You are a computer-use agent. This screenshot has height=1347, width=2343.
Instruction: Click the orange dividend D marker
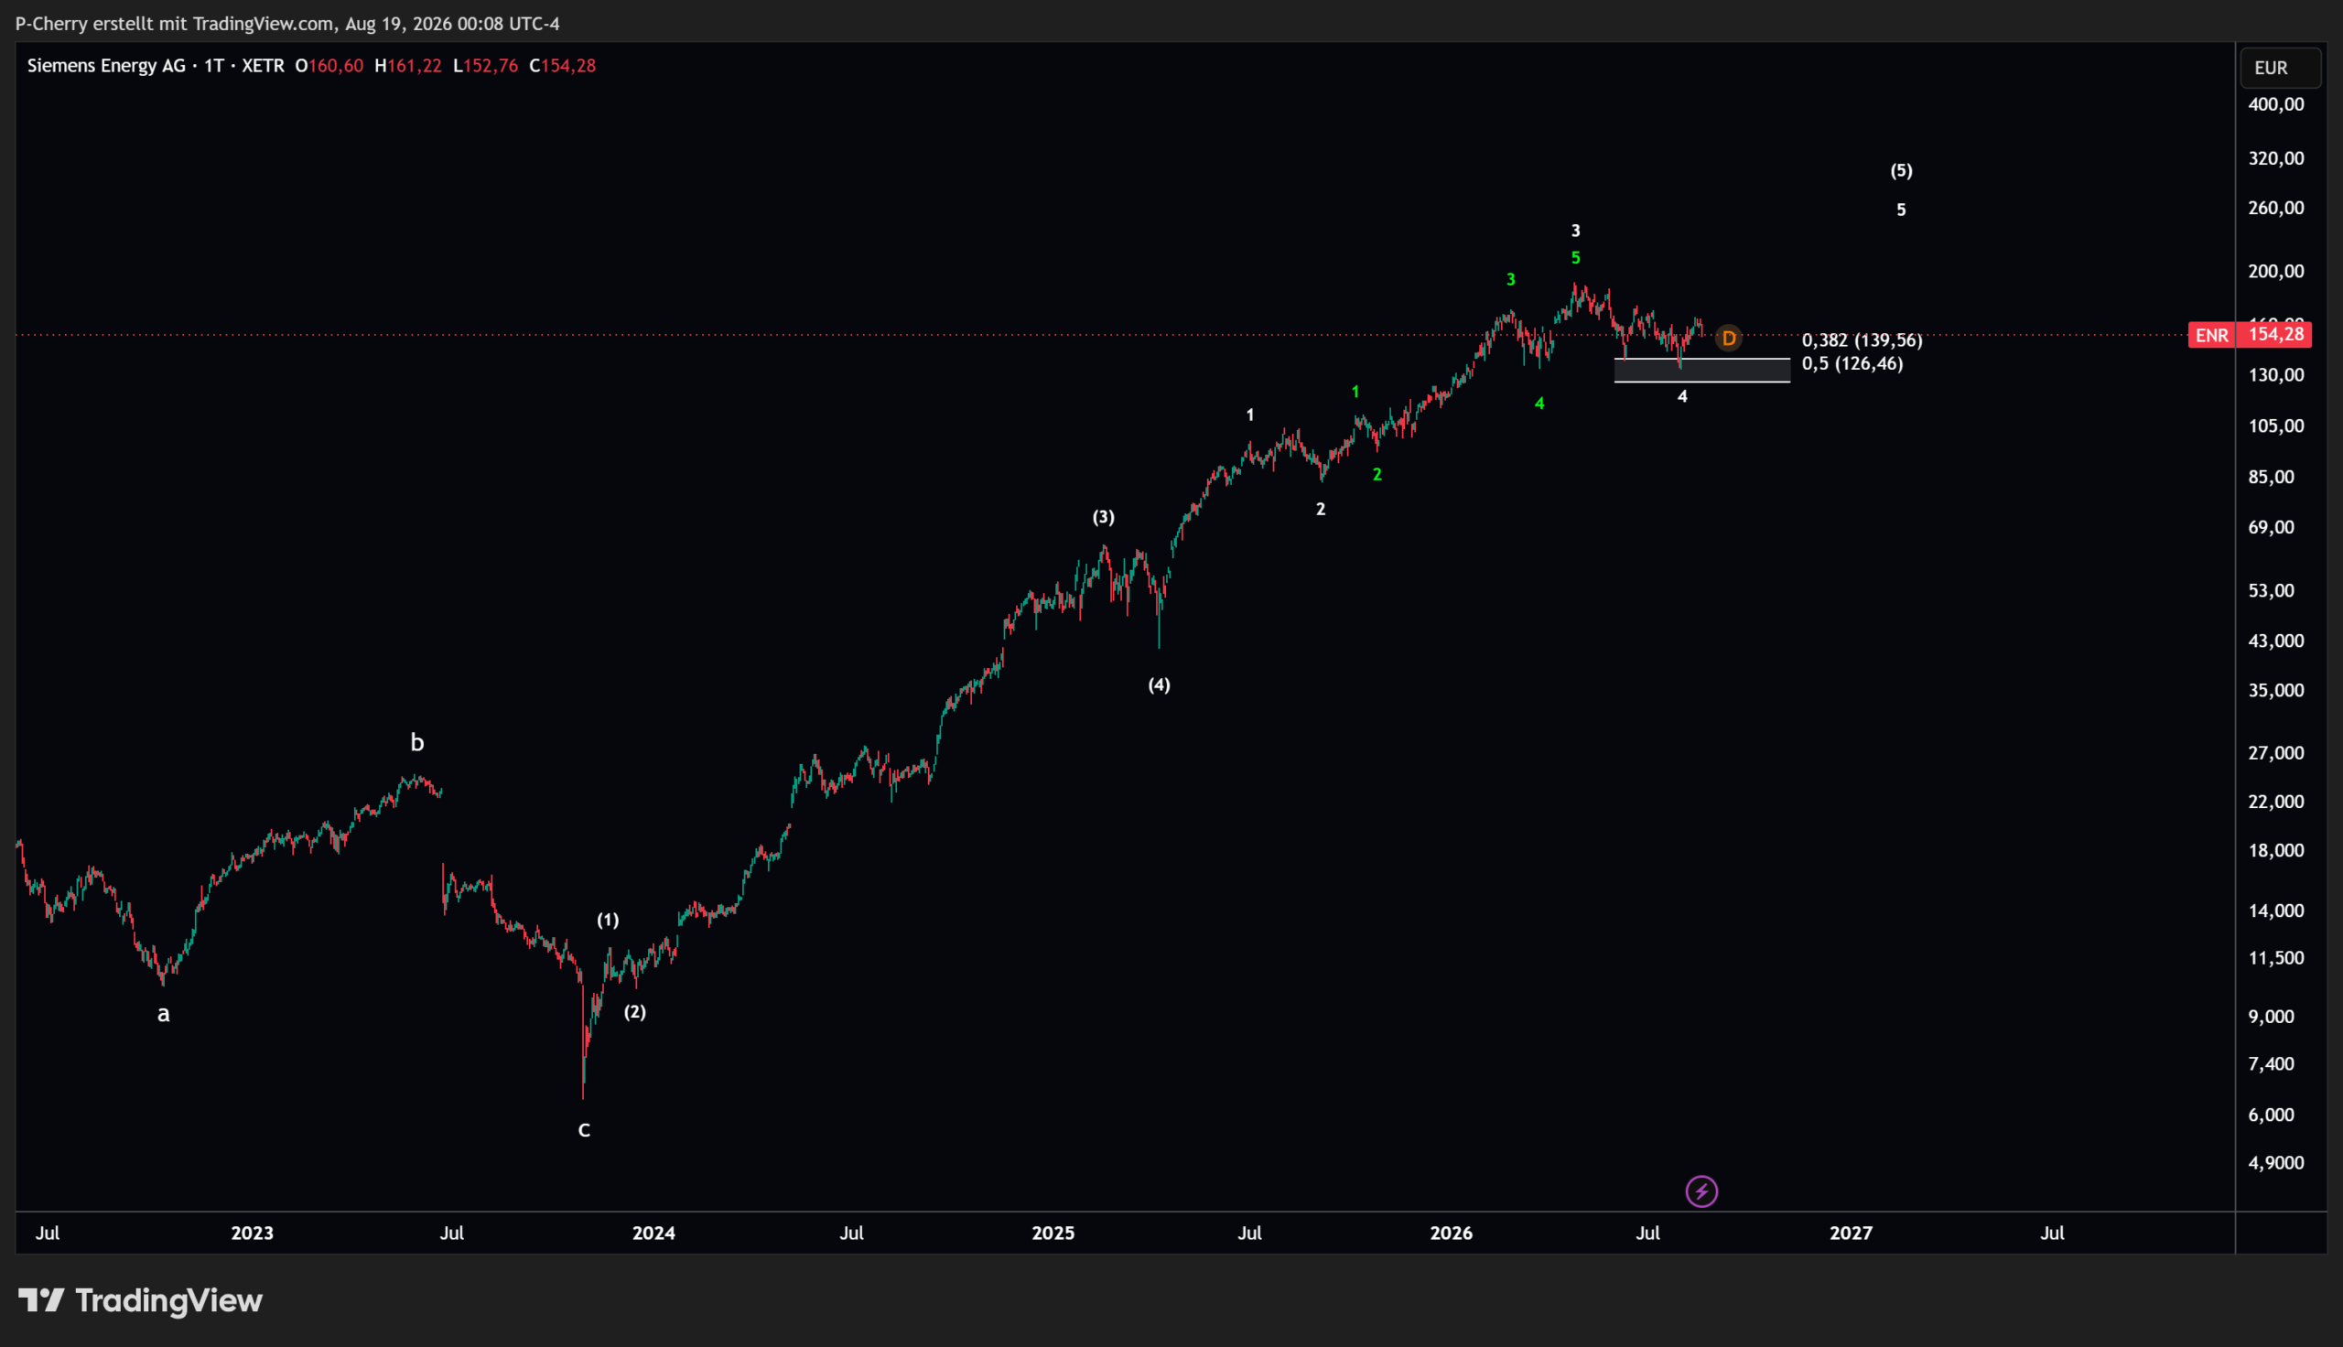click(1728, 339)
